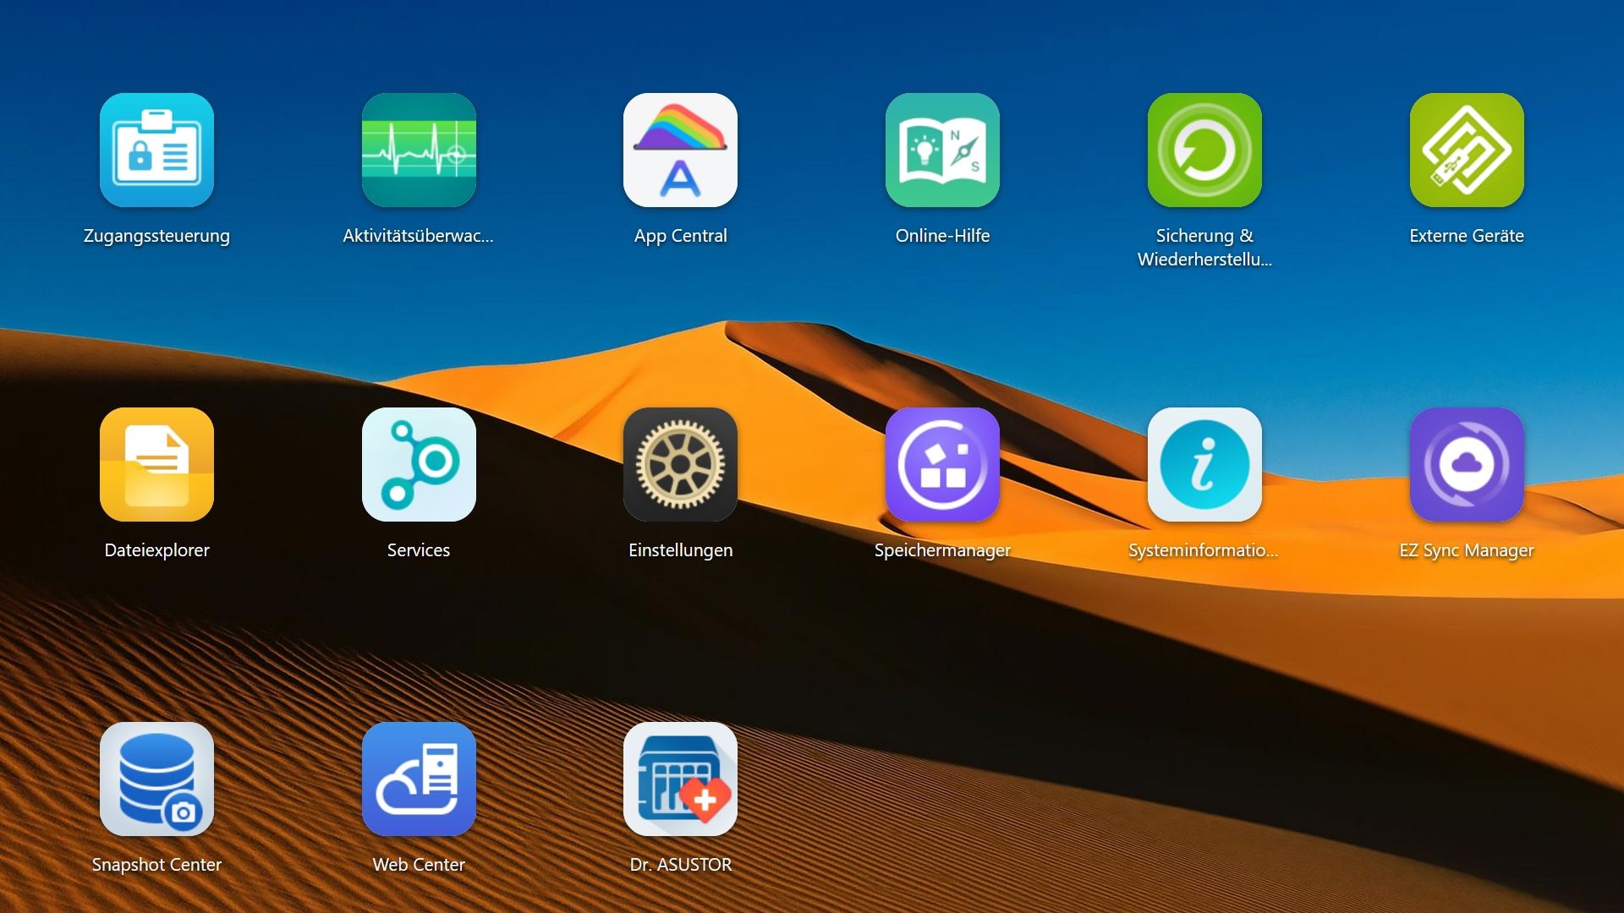Open Dr. ASUSTOR health icon

(680, 779)
